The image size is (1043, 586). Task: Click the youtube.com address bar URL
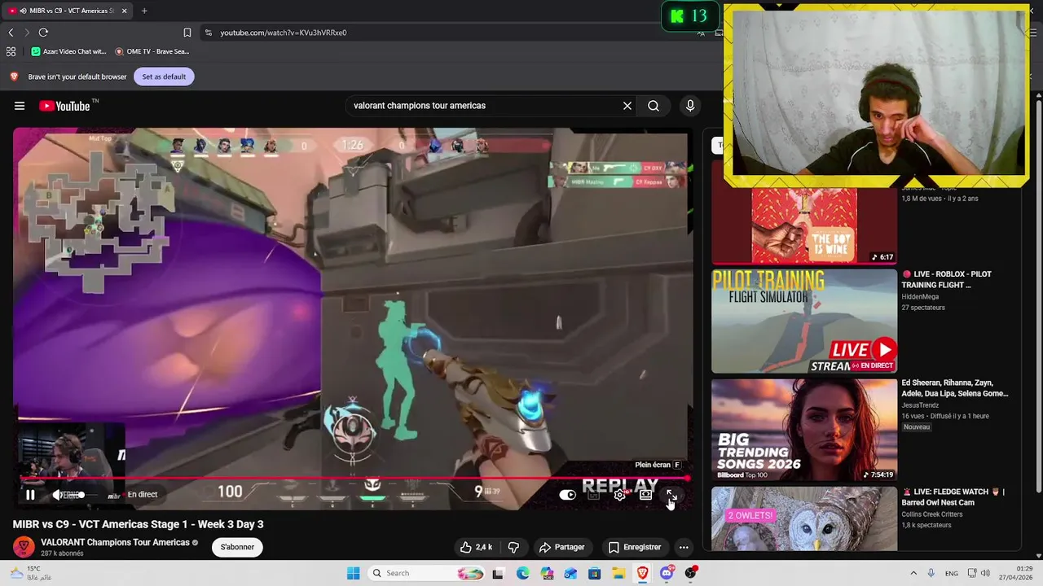284,33
